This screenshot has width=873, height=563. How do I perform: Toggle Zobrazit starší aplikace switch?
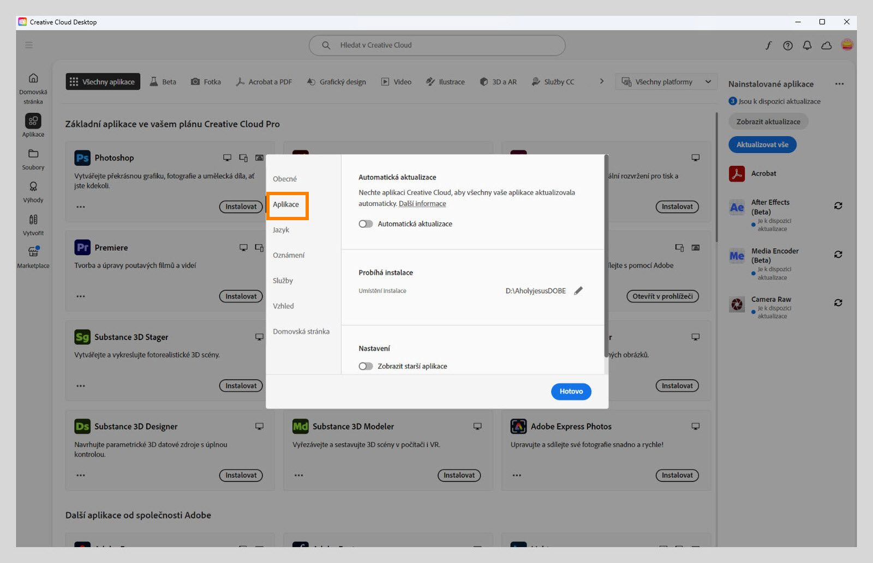pos(366,366)
